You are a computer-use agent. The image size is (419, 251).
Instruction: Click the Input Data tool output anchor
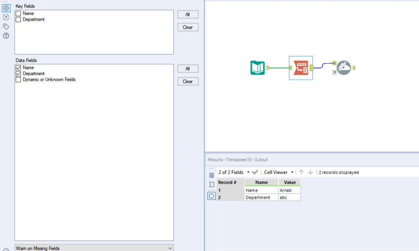tap(268, 68)
